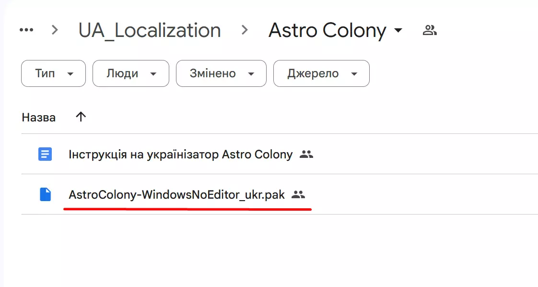Click the Google Docs icon for Інструкція
The image size is (538, 287).
45,154
